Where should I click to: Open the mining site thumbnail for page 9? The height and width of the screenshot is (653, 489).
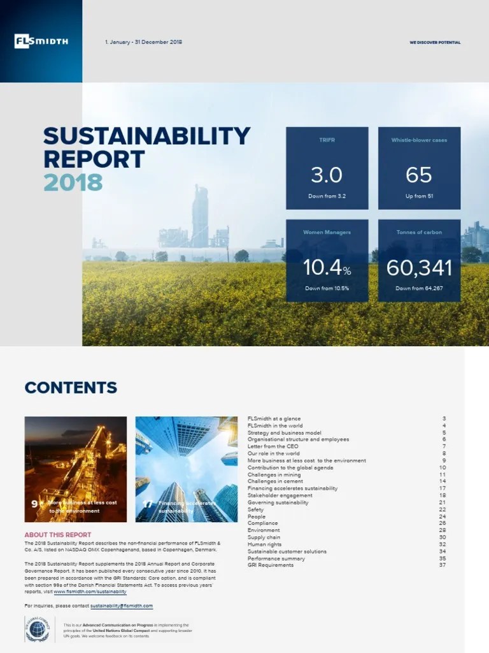[76, 469]
